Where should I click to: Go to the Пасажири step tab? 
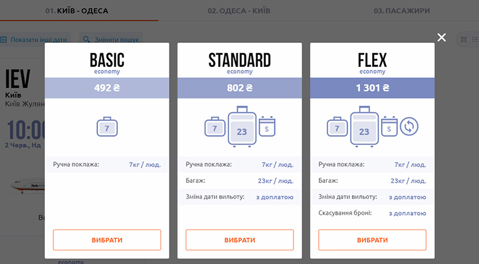[x=402, y=10]
